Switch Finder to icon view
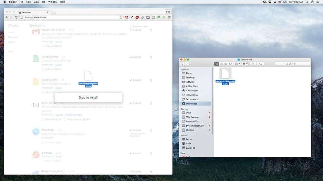Screen dimensions: 323x181 [x=216, y=64]
